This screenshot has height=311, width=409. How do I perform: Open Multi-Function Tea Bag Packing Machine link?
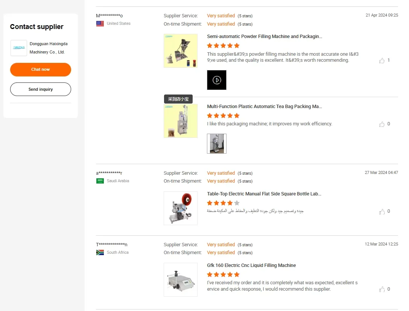pos(265,107)
